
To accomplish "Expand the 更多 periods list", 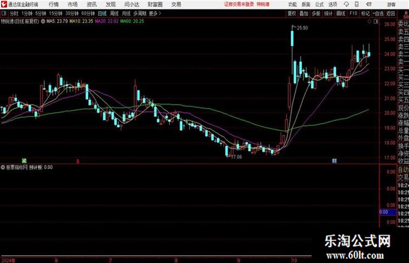I will tap(155, 13).
